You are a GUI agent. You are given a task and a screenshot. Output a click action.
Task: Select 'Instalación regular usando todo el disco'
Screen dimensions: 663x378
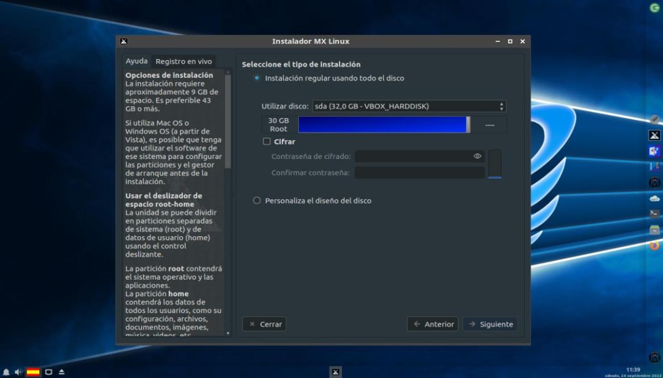tap(257, 78)
